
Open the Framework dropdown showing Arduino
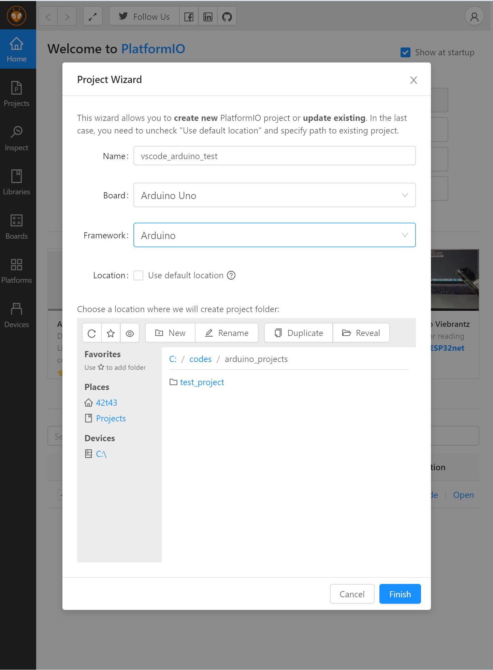pyautogui.click(x=274, y=235)
